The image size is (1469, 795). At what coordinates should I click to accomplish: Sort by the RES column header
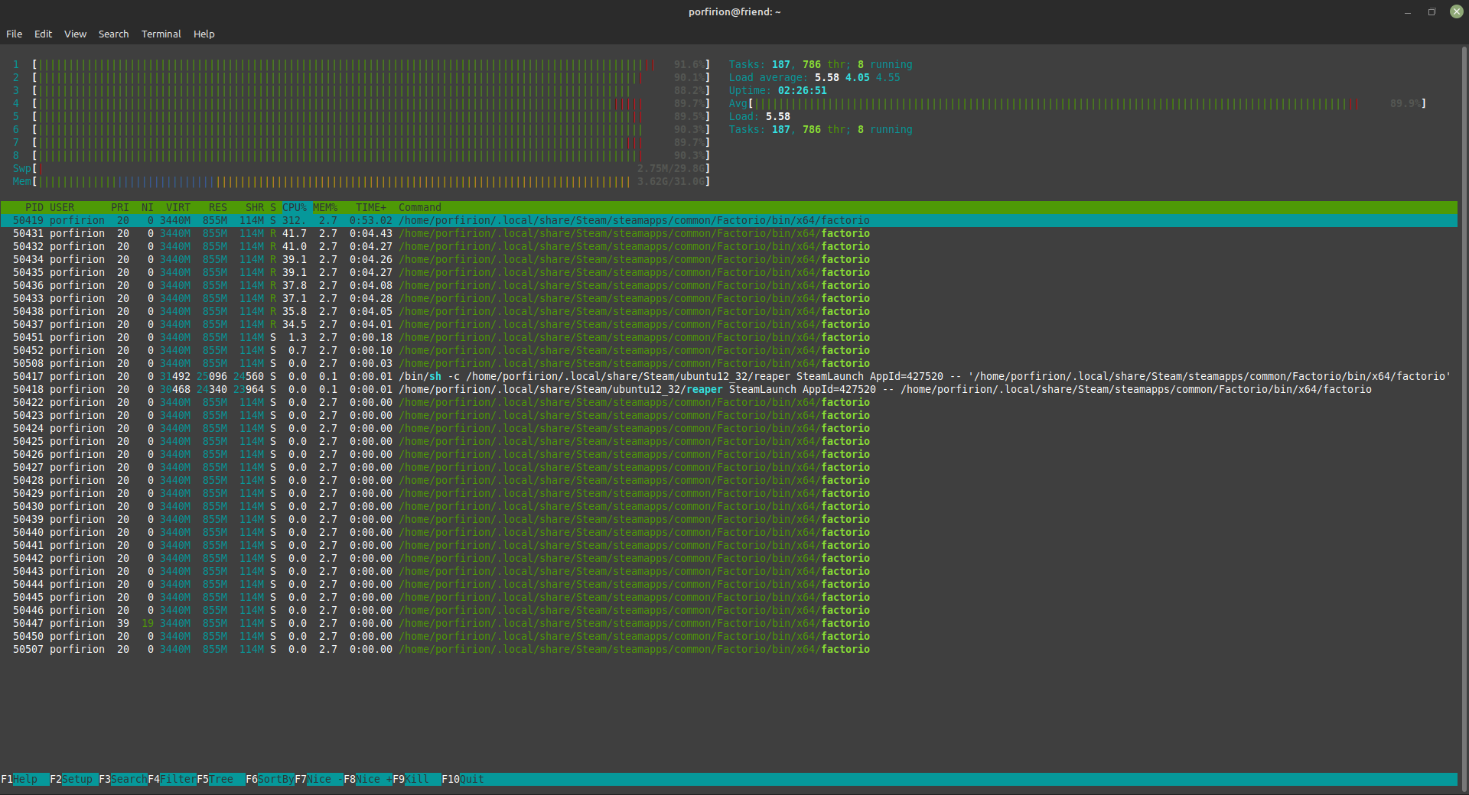click(217, 207)
